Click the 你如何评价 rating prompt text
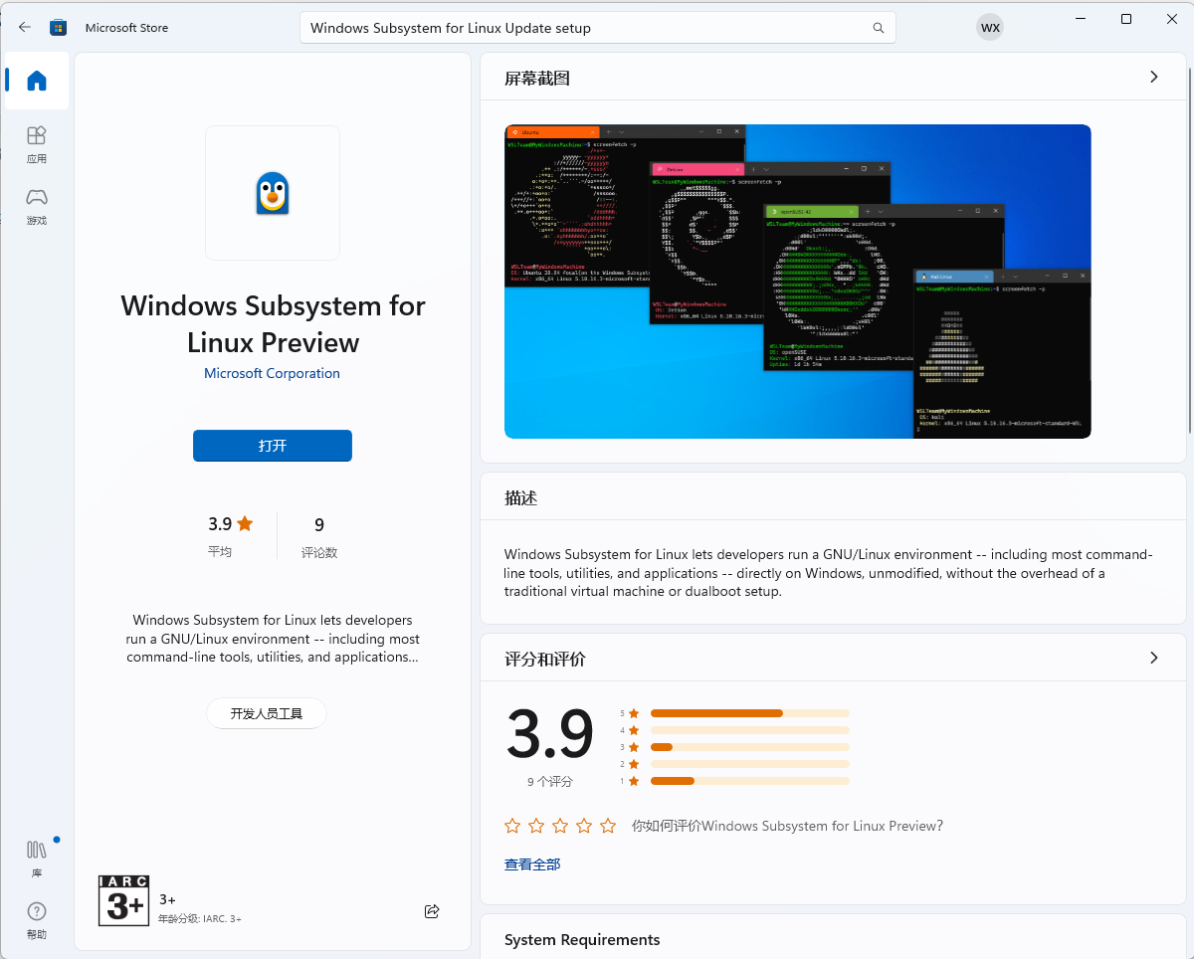This screenshot has height=959, width=1194. click(x=787, y=826)
